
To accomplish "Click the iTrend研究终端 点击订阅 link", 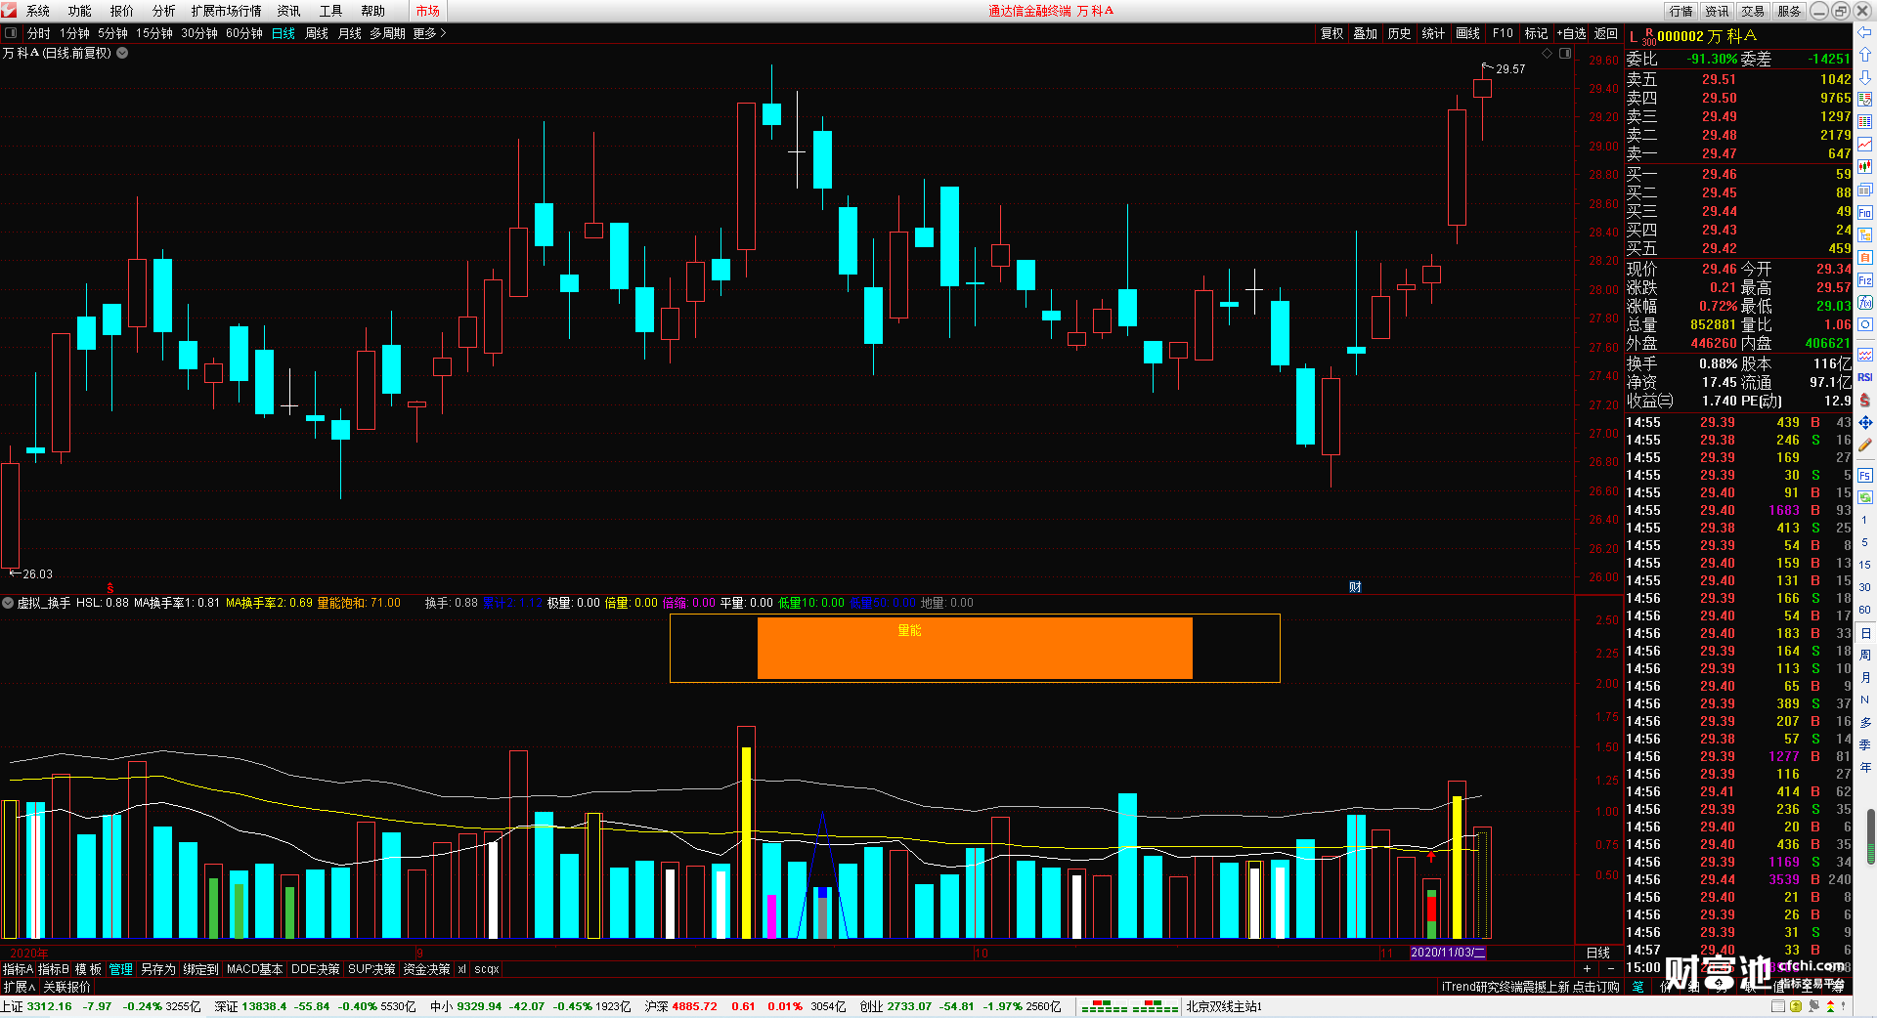I will tap(1530, 987).
